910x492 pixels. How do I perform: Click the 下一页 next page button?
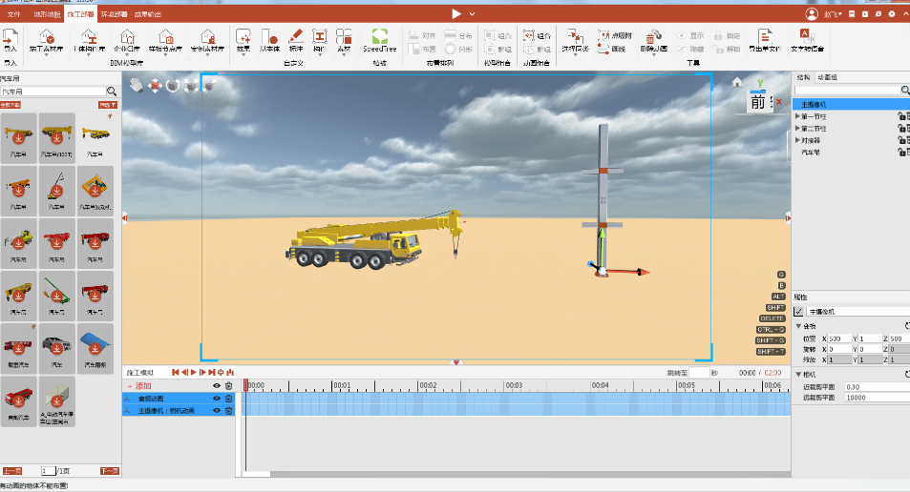click(x=110, y=471)
